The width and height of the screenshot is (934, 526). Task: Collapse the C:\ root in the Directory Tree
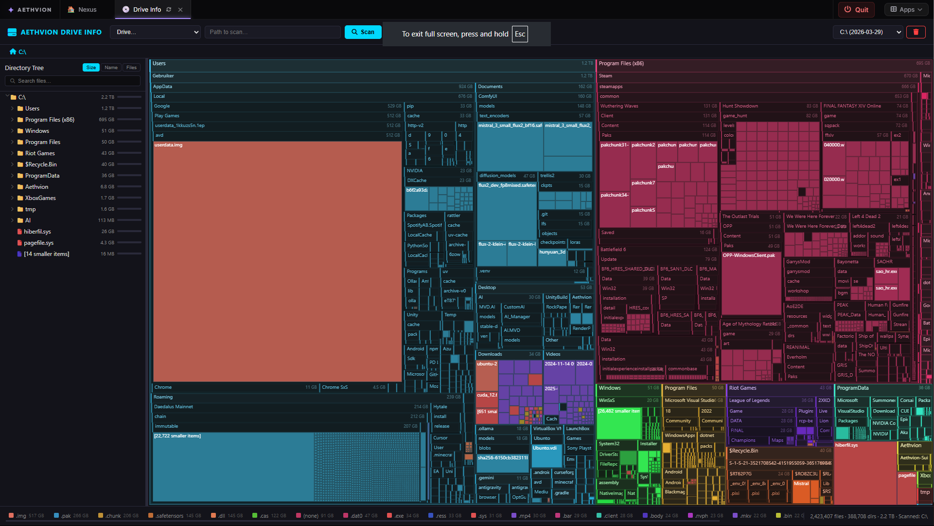pos(6,97)
